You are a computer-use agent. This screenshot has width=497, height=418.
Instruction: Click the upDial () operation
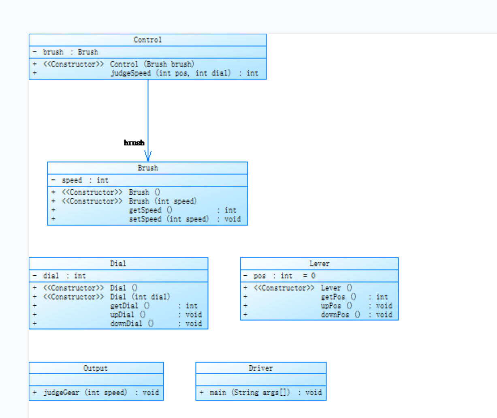click(117, 315)
